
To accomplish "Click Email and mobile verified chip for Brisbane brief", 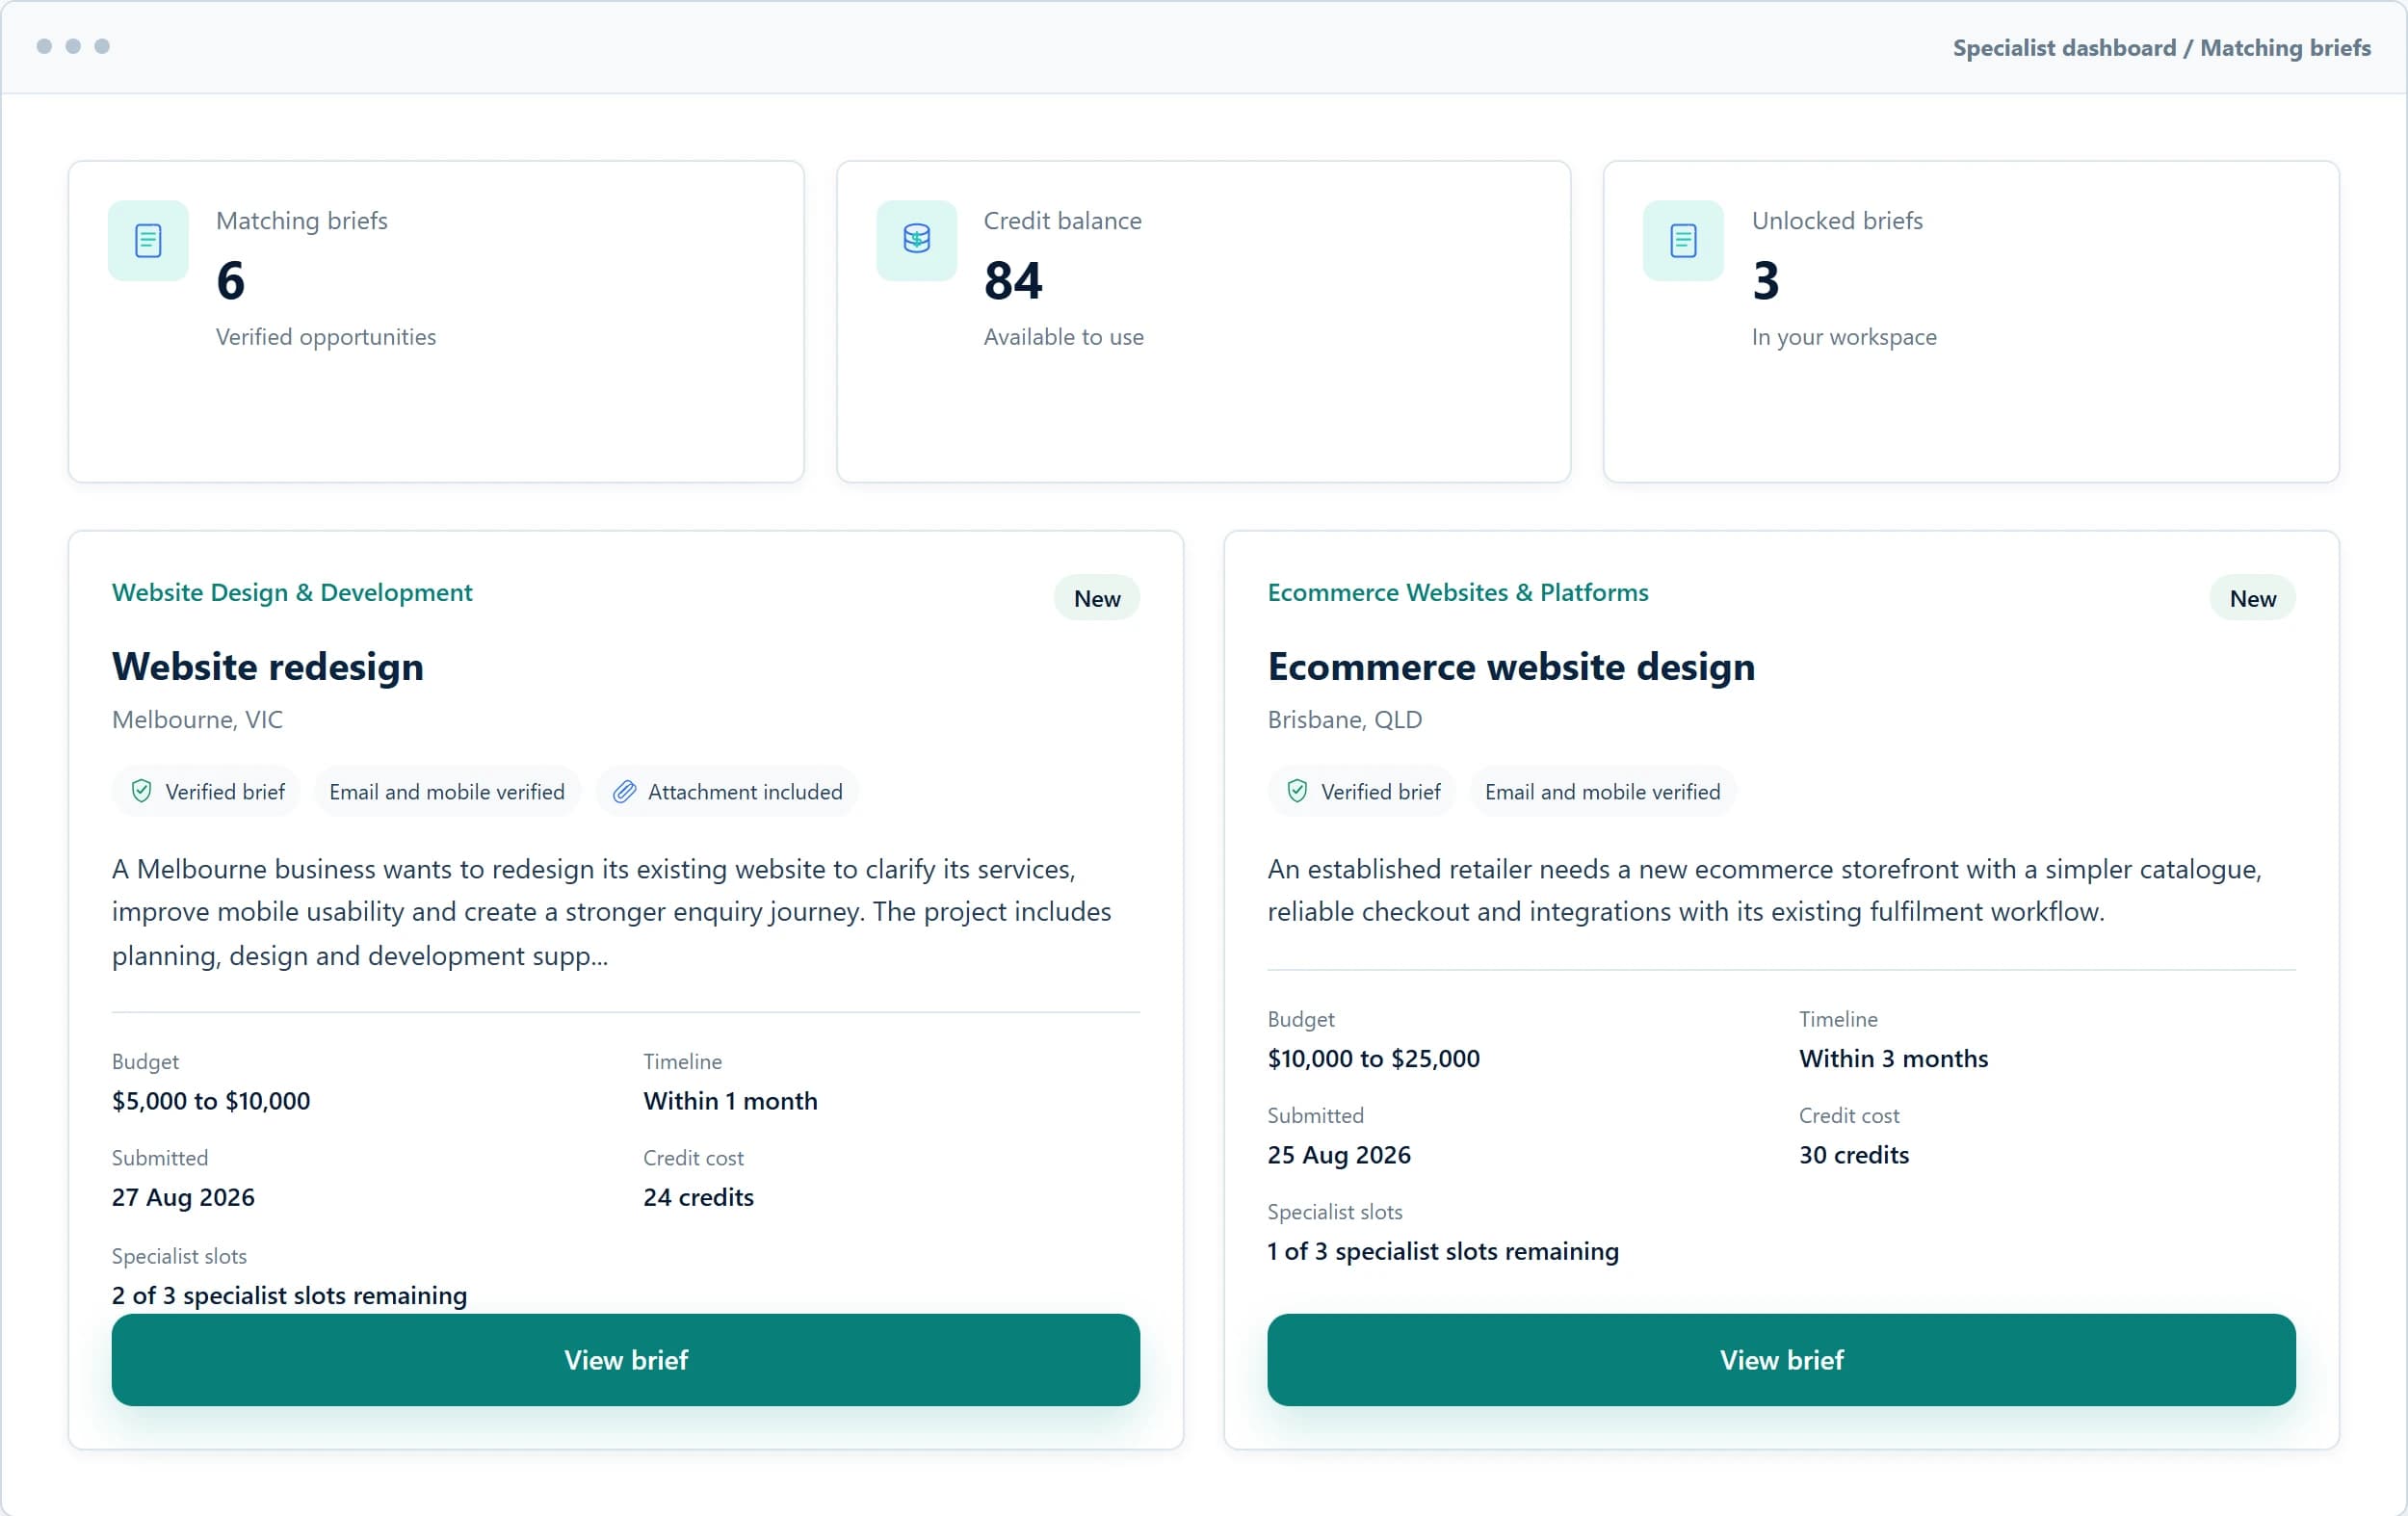I will click(x=1602, y=791).
